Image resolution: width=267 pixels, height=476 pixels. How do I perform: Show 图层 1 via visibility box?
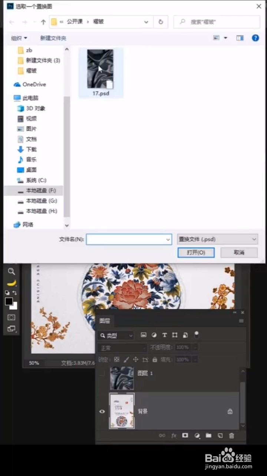[x=102, y=373]
